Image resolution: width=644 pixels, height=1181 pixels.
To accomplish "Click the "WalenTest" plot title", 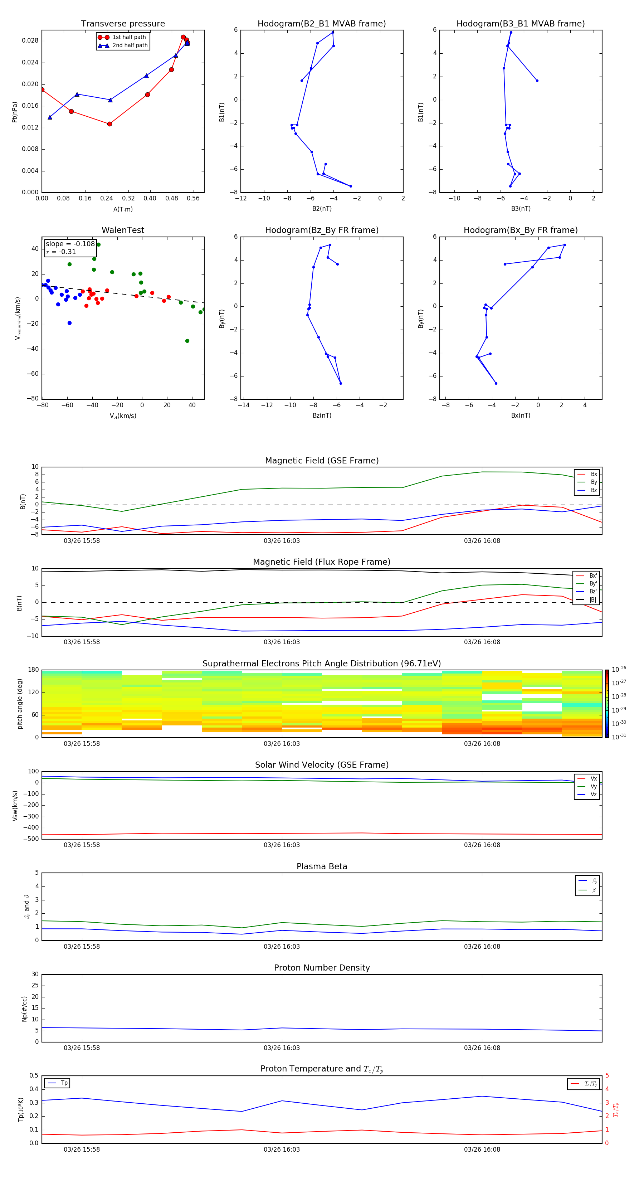I will [x=123, y=230].
